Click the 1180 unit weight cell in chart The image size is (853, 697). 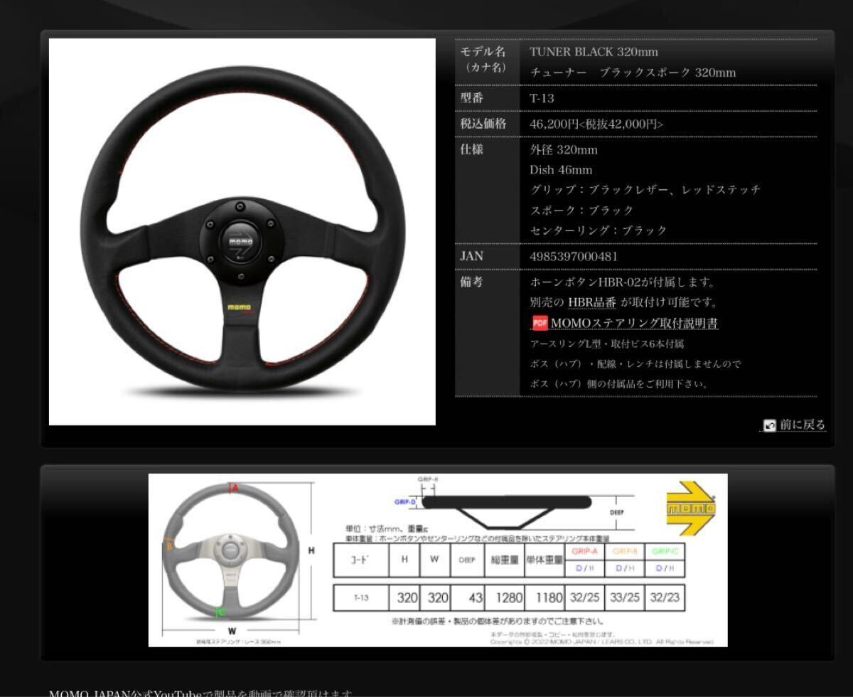point(544,597)
